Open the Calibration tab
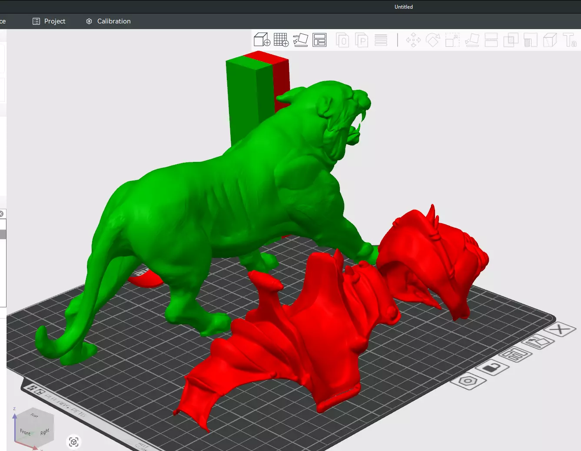Viewport: 581px width, 451px height. [108, 21]
